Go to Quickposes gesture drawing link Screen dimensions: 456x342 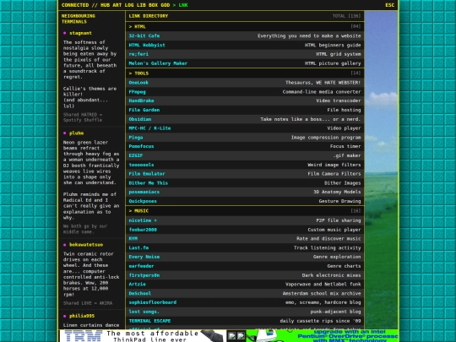(x=143, y=201)
